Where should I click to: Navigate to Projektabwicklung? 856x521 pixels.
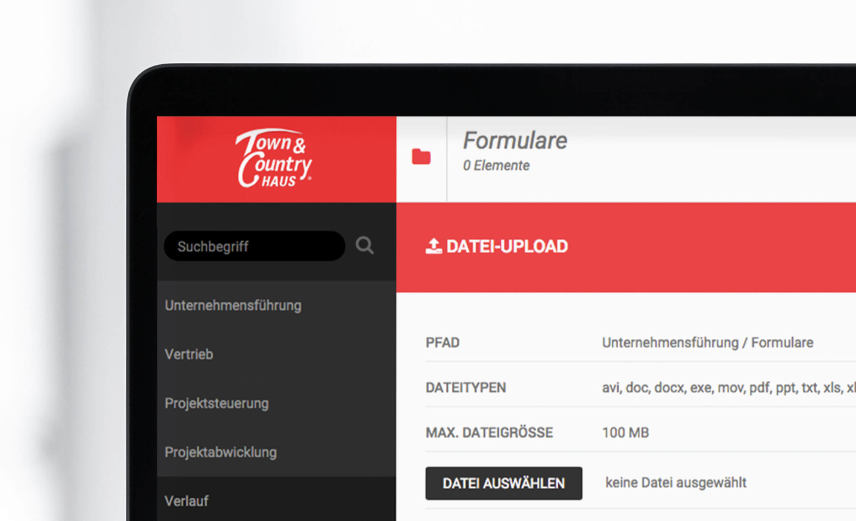click(x=220, y=452)
